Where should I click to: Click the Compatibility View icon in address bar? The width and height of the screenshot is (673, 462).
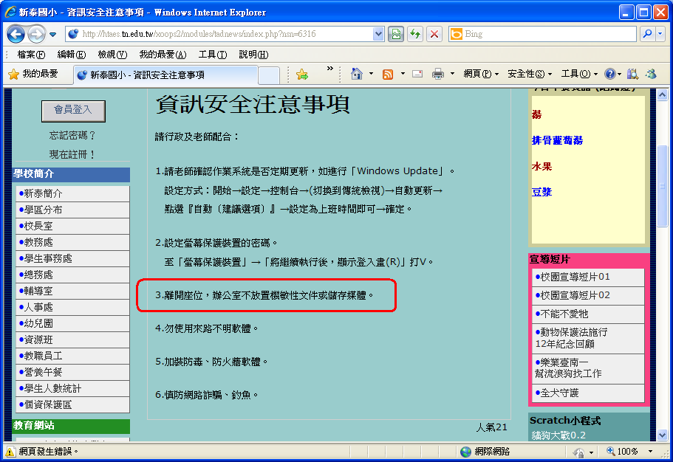pos(396,34)
